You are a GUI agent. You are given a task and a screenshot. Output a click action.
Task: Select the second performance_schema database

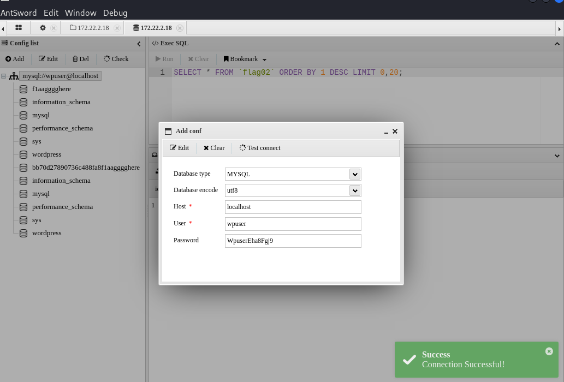click(x=62, y=207)
